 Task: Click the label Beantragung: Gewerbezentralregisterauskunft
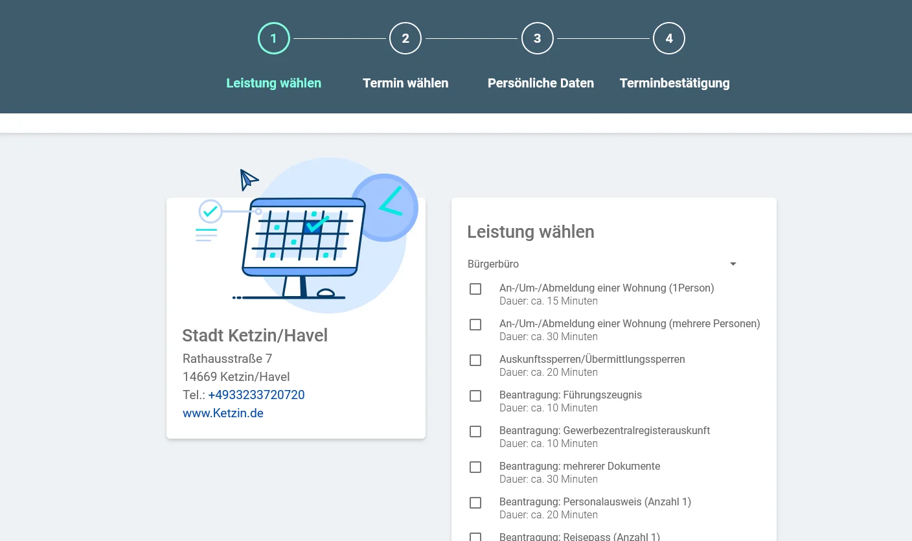coord(605,430)
